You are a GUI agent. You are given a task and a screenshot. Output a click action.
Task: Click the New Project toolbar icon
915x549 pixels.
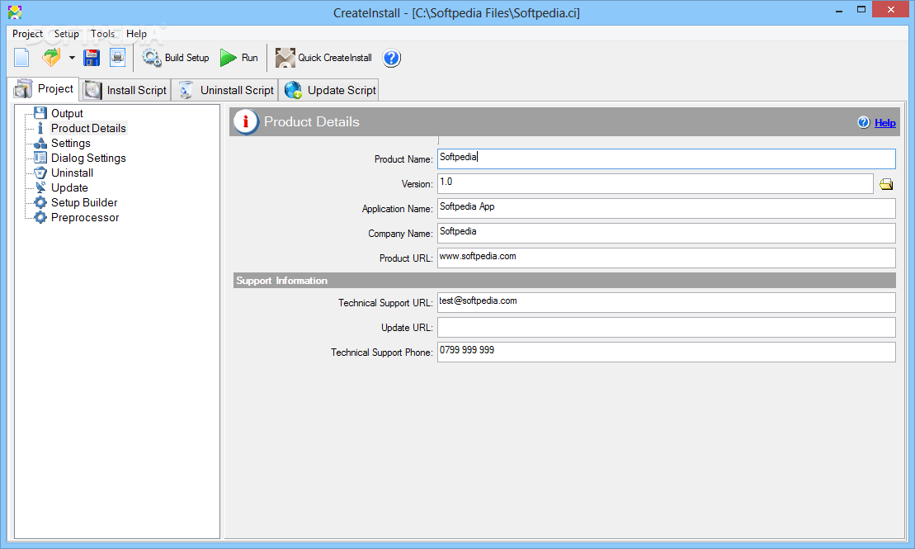click(x=21, y=58)
